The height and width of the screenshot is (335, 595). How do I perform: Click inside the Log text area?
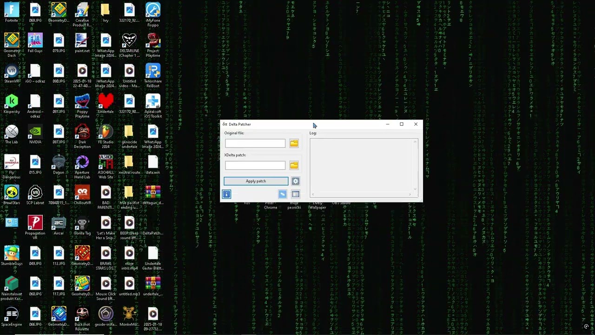(362, 165)
